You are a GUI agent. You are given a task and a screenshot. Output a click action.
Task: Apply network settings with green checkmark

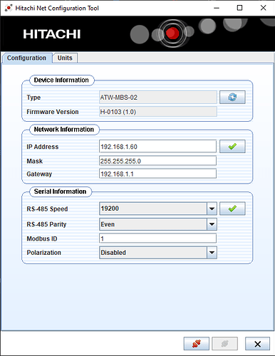coord(232,147)
